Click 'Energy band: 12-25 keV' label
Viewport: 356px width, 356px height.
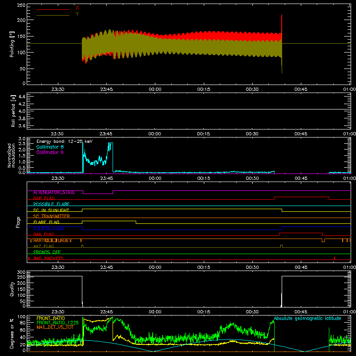click(x=65, y=142)
